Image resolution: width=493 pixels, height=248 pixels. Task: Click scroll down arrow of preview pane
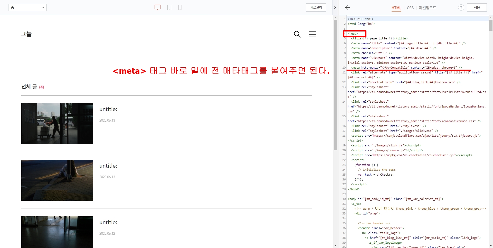tap(335, 246)
